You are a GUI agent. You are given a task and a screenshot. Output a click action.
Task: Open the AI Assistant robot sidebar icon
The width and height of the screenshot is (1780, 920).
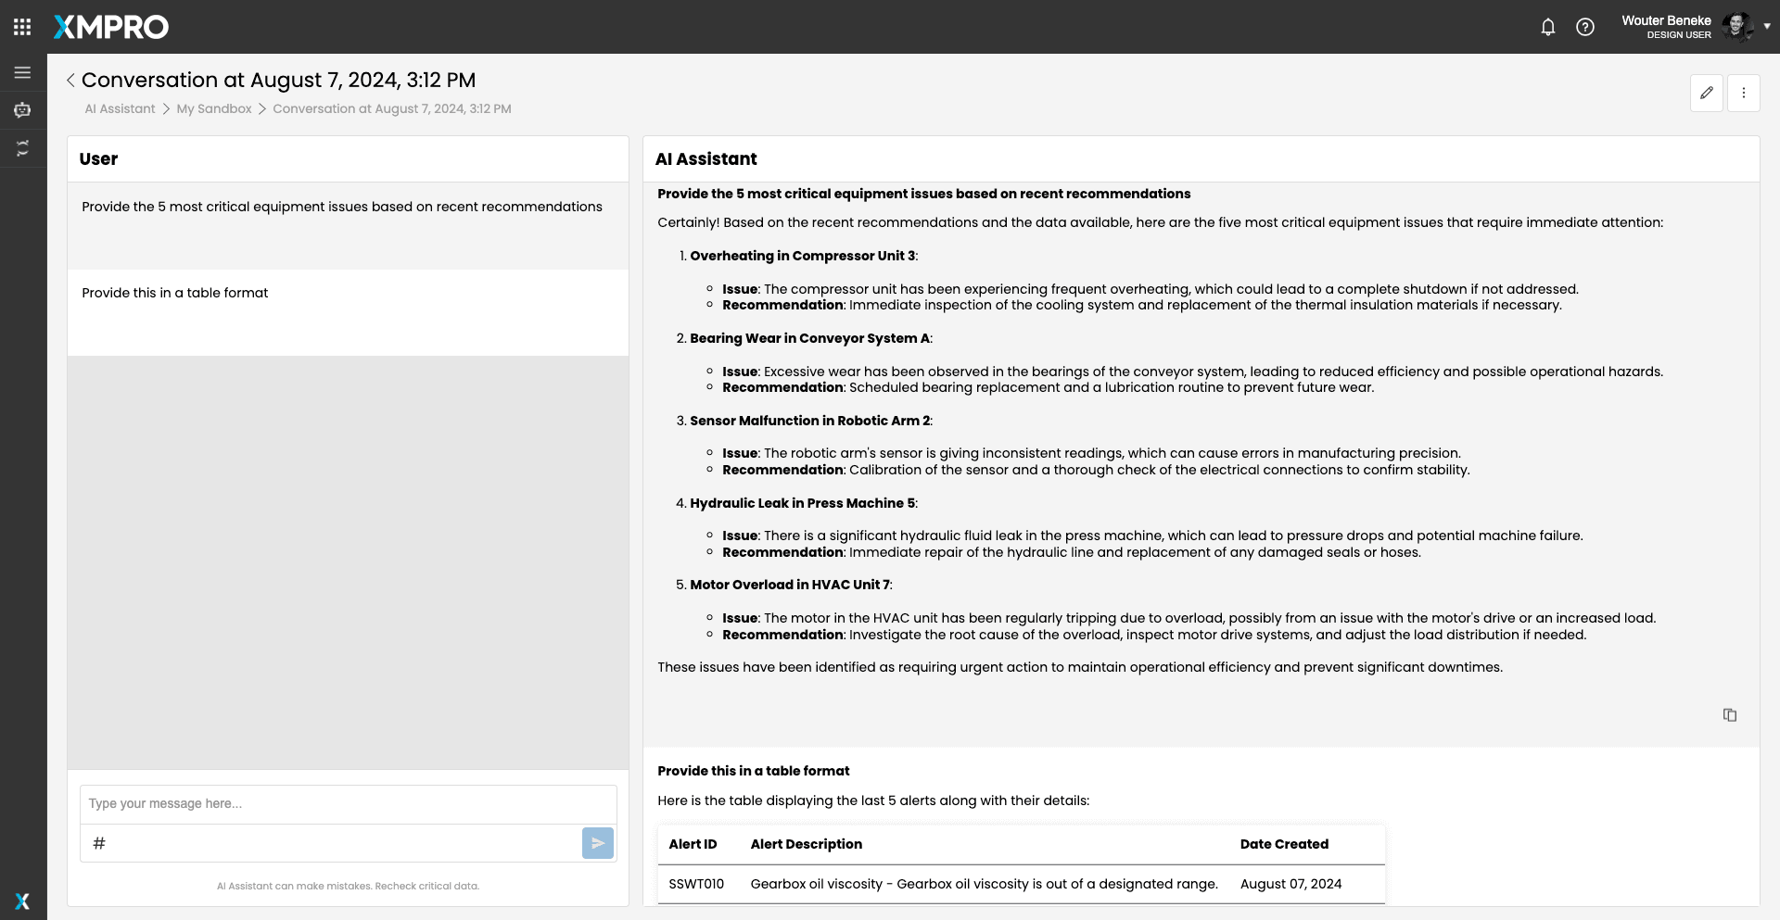(x=22, y=110)
